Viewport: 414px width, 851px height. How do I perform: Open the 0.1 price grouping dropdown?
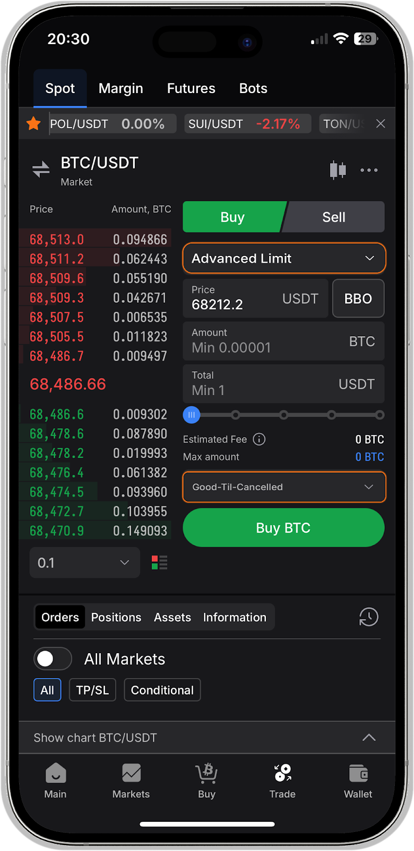click(x=84, y=563)
